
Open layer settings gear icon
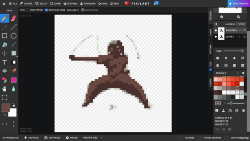click(x=216, y=24)
